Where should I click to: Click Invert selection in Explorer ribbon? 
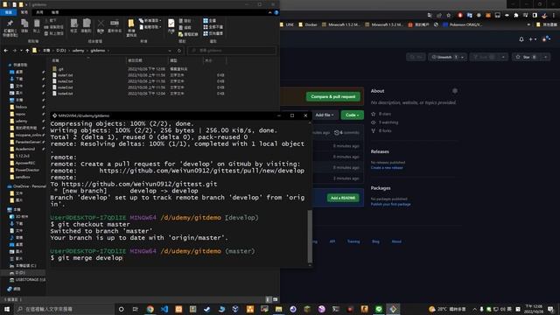tap(213, 33)
